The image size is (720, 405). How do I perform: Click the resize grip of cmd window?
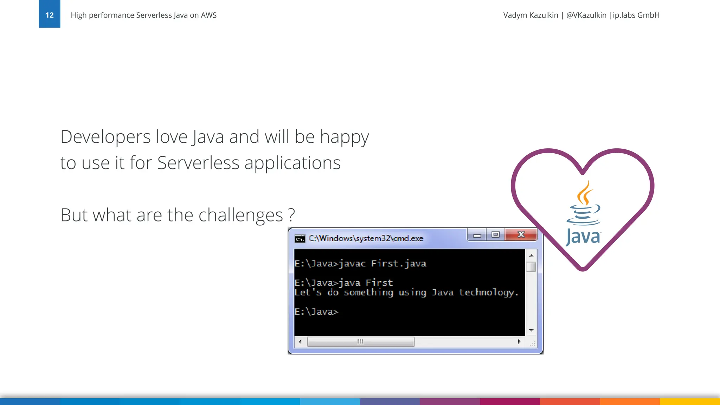(x=532, y=343)
